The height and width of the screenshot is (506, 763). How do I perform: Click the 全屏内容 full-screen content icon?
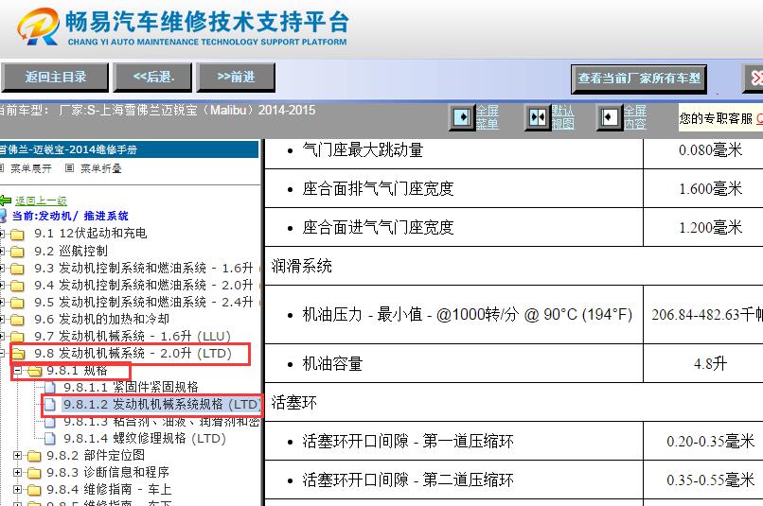(610, 117)
